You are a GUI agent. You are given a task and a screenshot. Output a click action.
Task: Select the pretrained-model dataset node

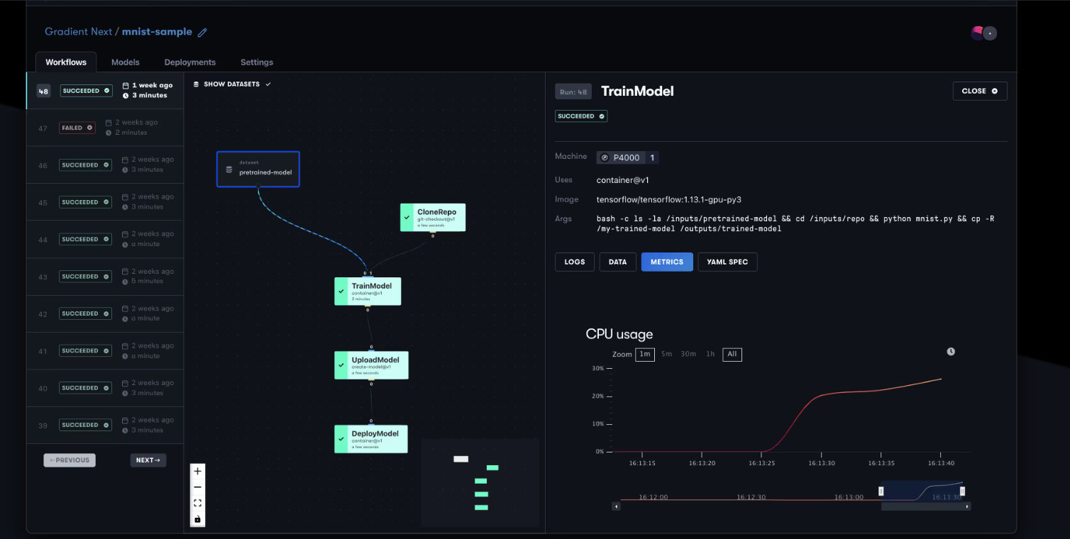pos(258,170)
